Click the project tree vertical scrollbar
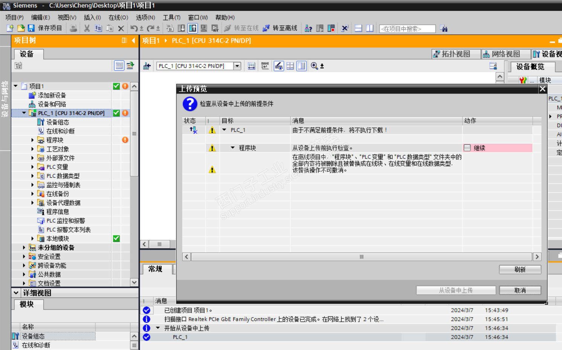 click(x=134, y=134)
